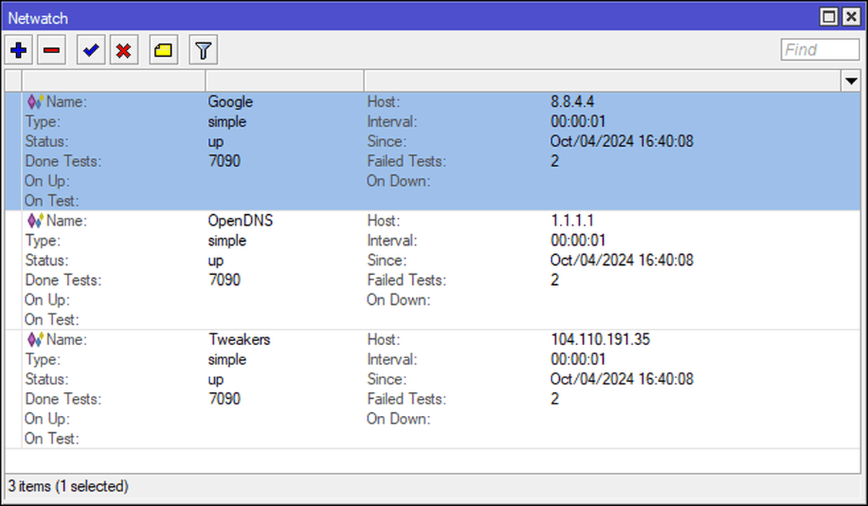The height and width of the screenshot is (506, 868).
Task: Click Interval 00:00:01 of the OpenDNS entry
Action: pyautogui.click(x=578, y=241)
